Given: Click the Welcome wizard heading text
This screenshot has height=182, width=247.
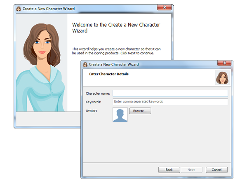Looking at the screenshot, I should click(x=116, y=28).
